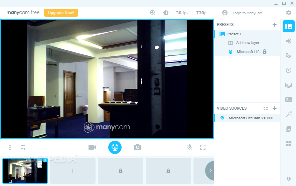The height and width of the screenshot is (186, 296).
Task: Open the Audio sidebar tab
Action: (288, 41)
